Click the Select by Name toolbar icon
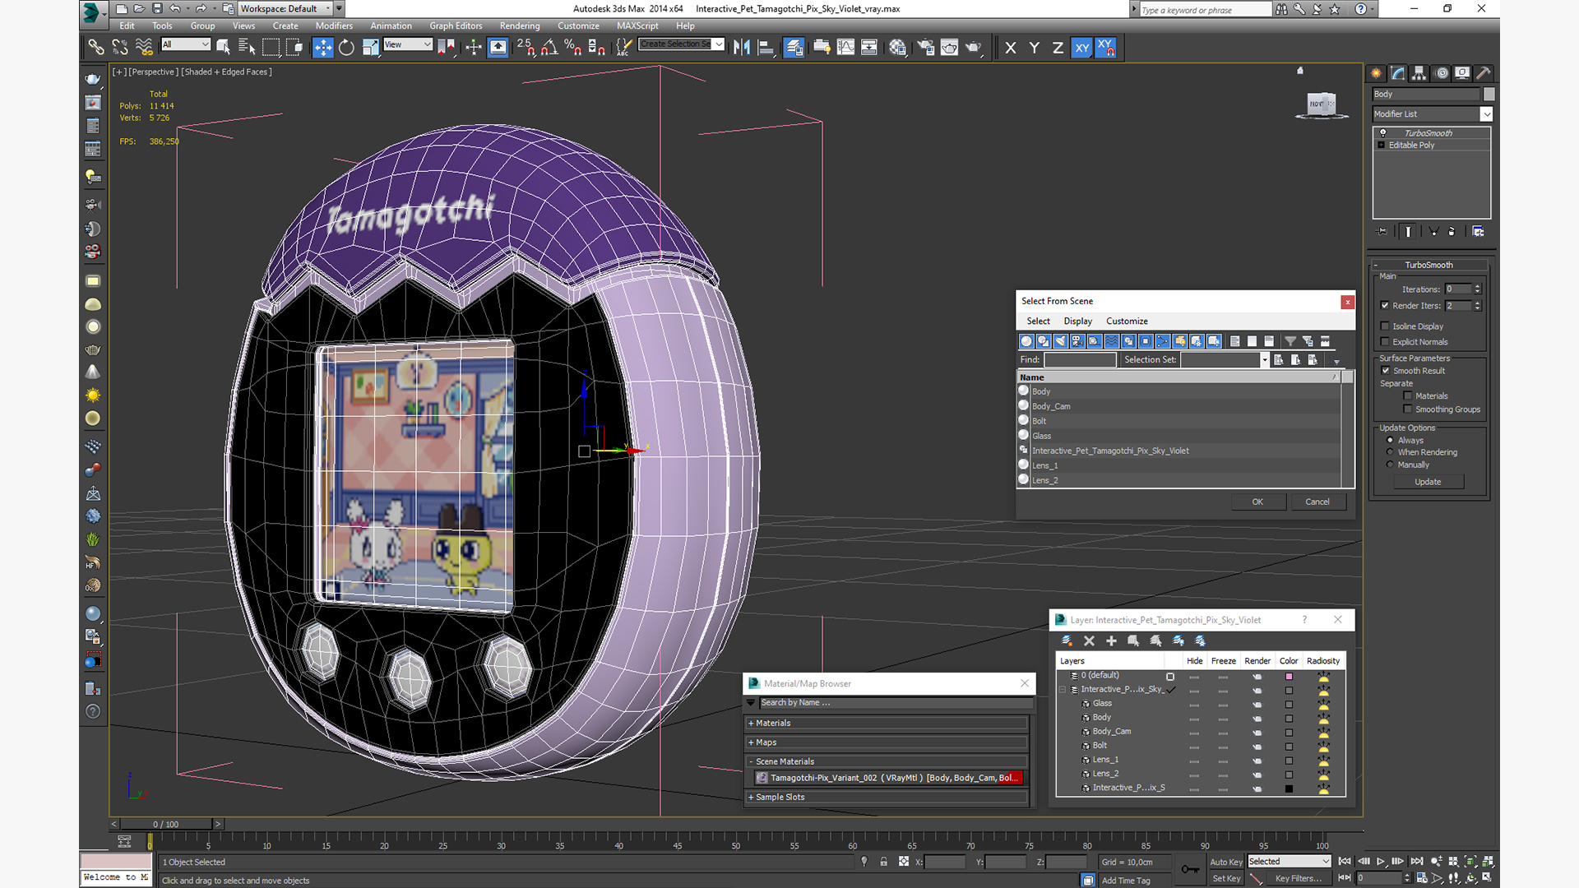 click(246, 48)
